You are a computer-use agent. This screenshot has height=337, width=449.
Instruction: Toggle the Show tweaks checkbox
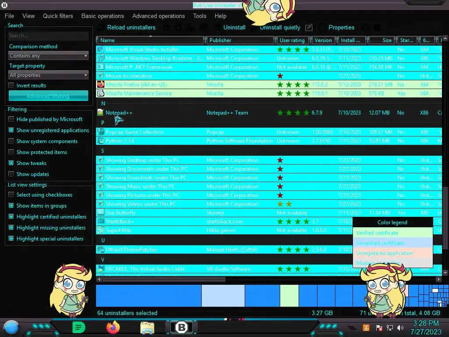pyautogui.click(x=11, y=163)
